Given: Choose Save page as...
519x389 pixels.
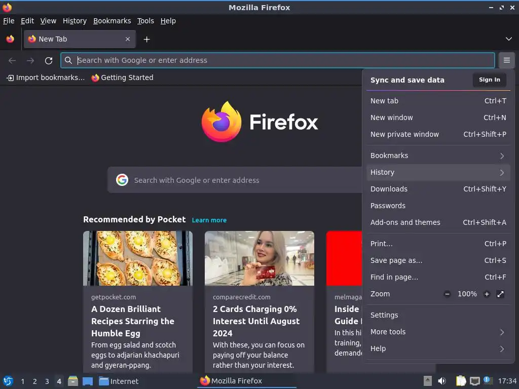Looking at the screenshot, I should point(438,260).
